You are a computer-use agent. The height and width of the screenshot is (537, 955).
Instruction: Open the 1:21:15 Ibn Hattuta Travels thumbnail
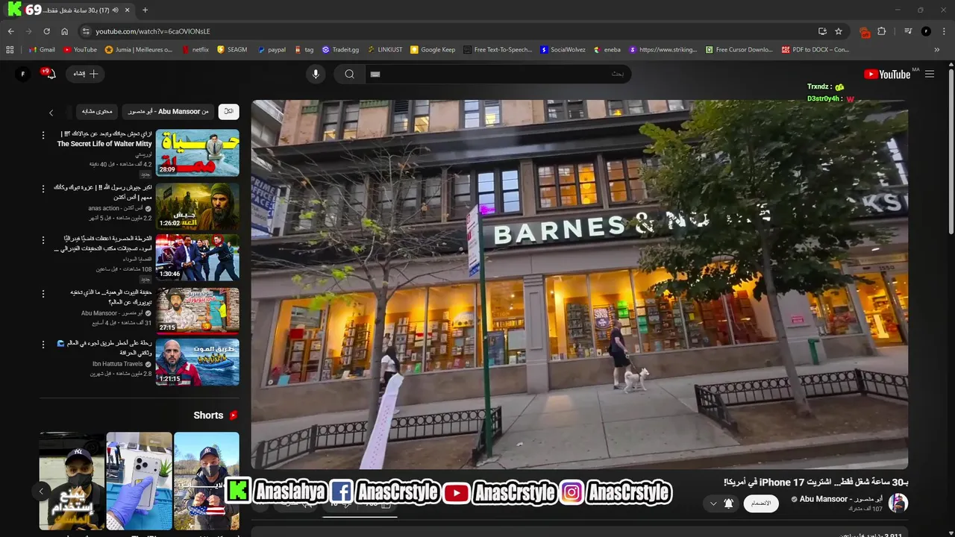(x=198, y=362)
